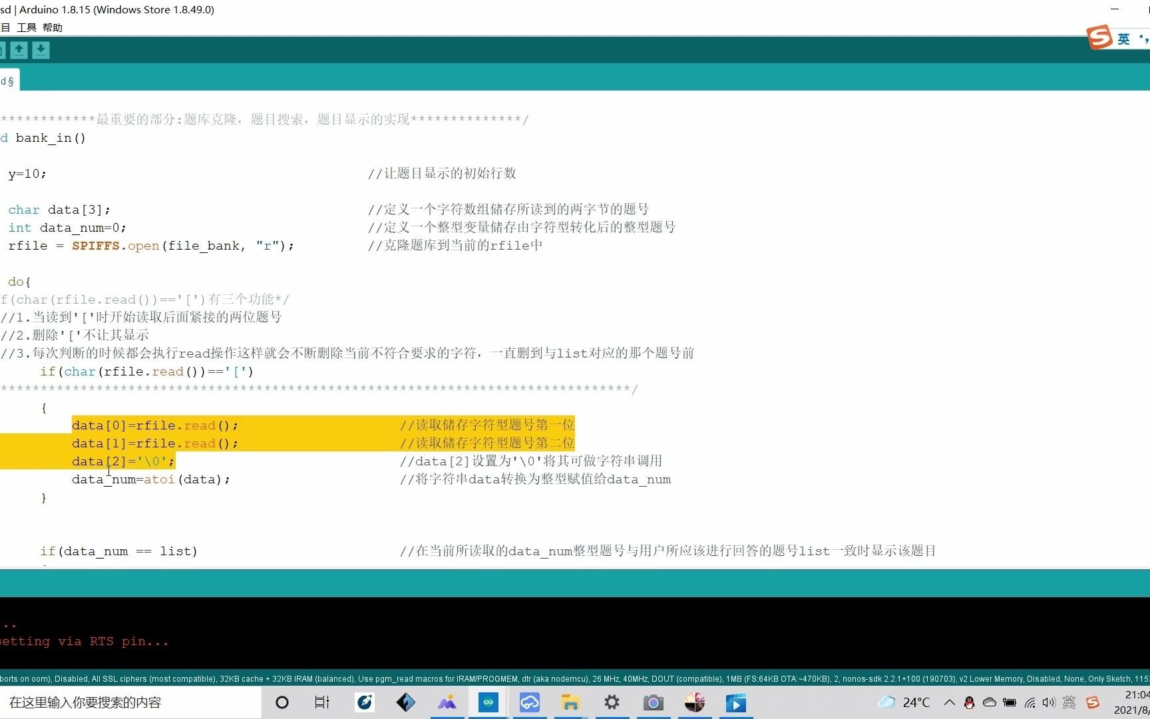
Task: Click the taskbar clock showing 21:04
Action: tap(1136, 695)
